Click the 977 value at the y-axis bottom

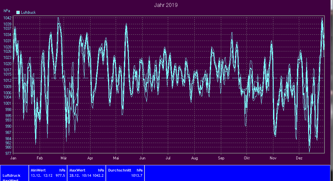(8, 154)
